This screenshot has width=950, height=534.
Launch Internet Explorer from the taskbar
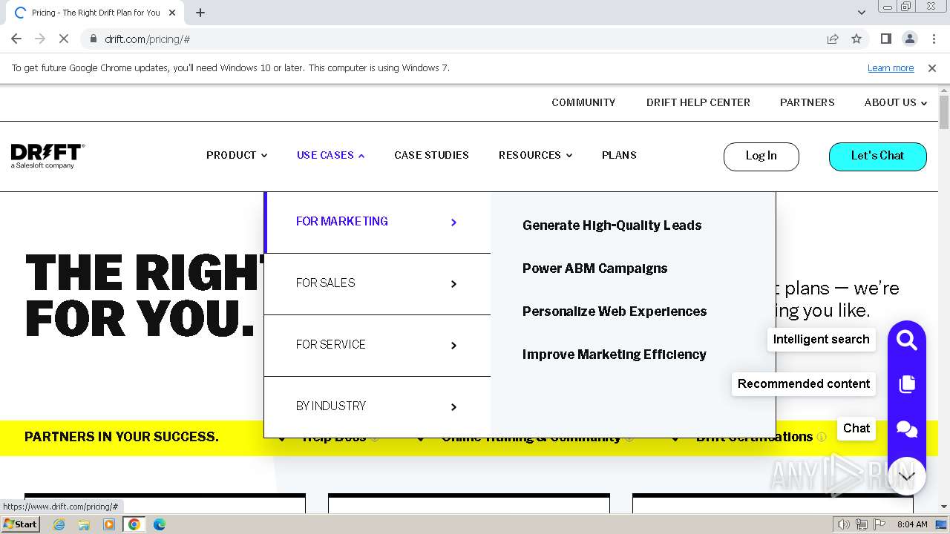click(59, 524)
